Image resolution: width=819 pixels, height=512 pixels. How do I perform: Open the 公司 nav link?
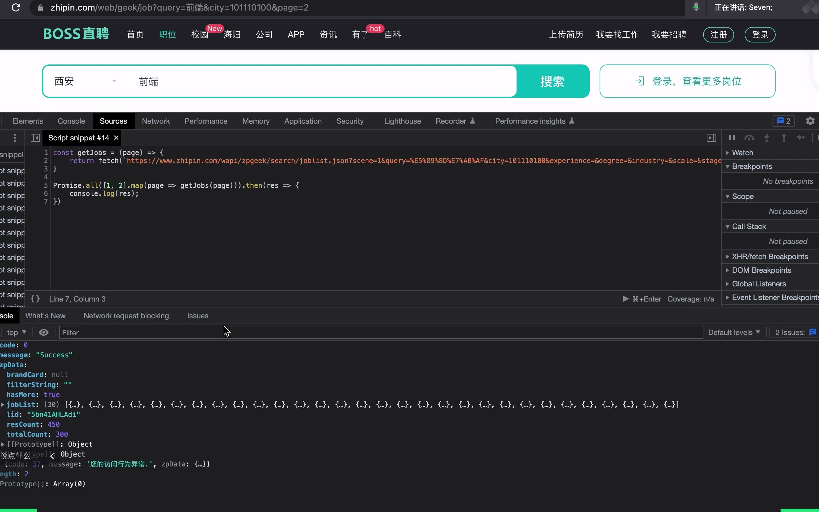[264, 34]
